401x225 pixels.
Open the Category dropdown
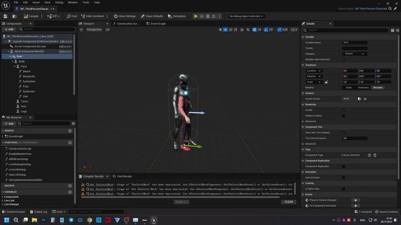(355, 54)
